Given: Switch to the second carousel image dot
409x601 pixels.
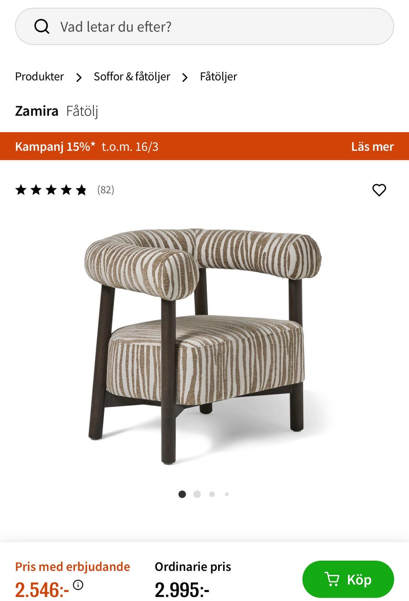Looking at the screenshot, I should pyautogui.click(x=197, y=494).
